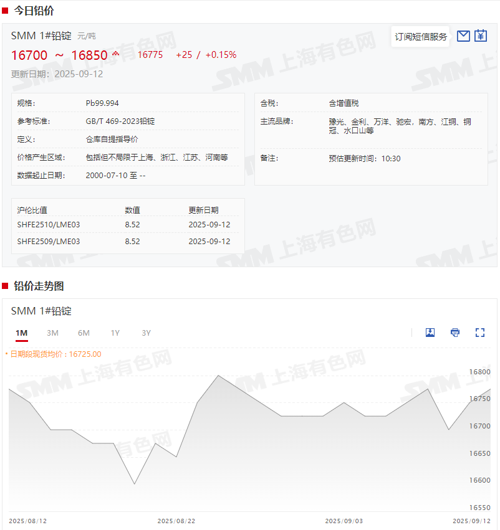Click the 数值 column header
Viewport: 500px width, 530px height.
[x=132, y=211]
